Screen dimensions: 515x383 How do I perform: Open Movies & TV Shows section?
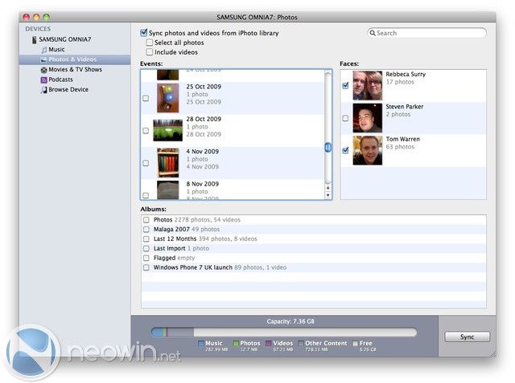click(x=75, y=70)
